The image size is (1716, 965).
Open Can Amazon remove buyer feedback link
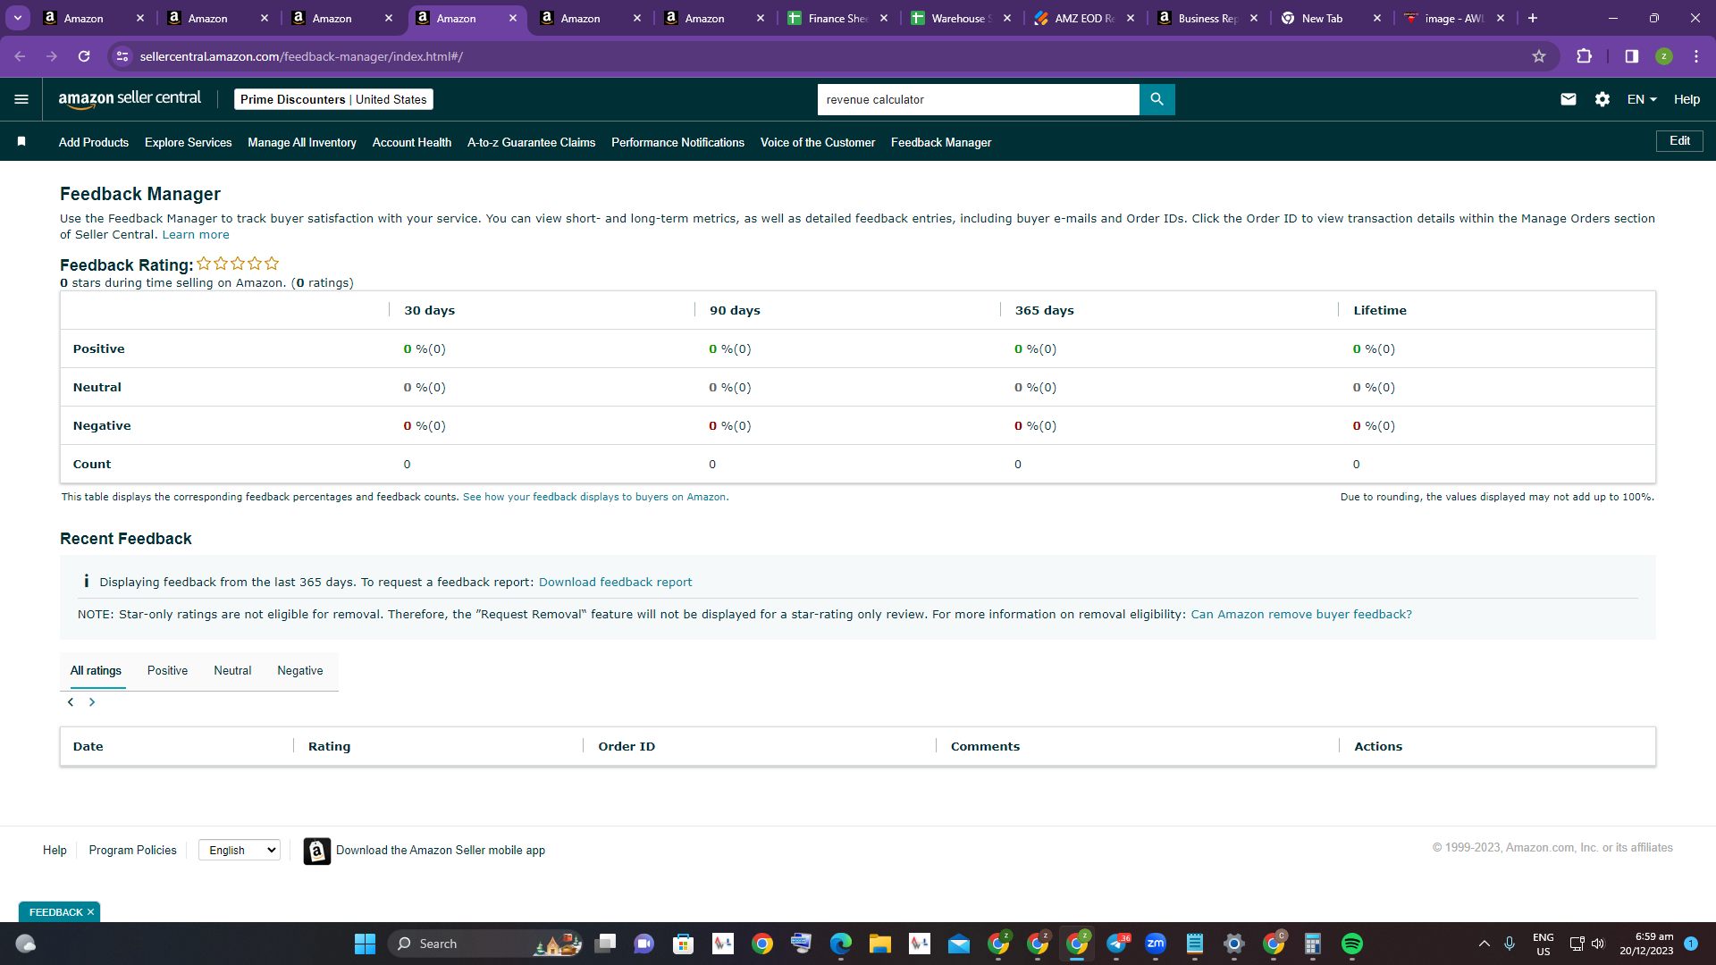[x=1301, y=615]
